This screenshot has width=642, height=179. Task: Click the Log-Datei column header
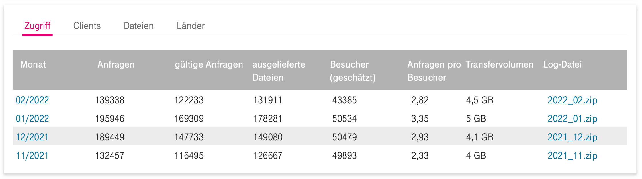(563, 64)
